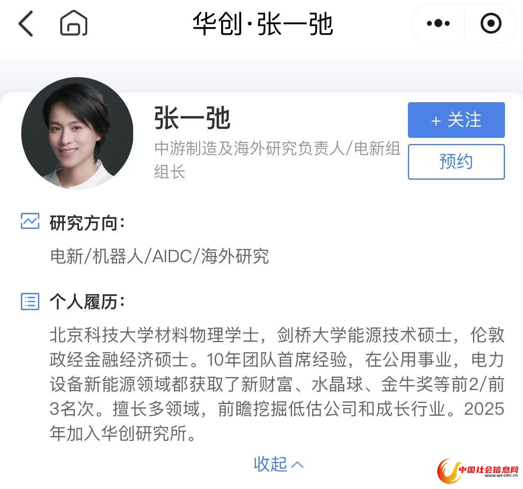
Task: Tap the upward chevron next to 收起
Action: [297, 465]
